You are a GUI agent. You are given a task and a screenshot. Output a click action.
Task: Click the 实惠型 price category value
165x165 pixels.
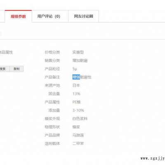click(x=78, y=52)
